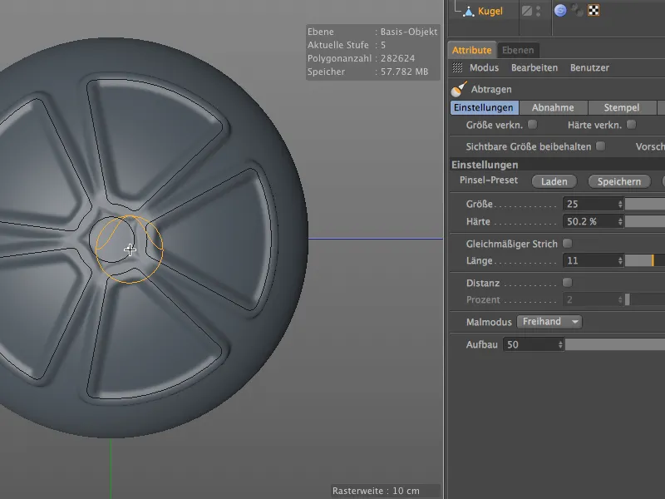
Task: Click the Länge value field
Action: click(590, 260)
